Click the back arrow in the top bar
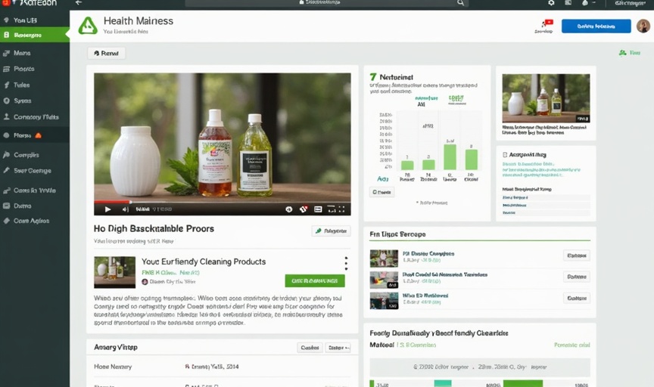 [79, 3]
